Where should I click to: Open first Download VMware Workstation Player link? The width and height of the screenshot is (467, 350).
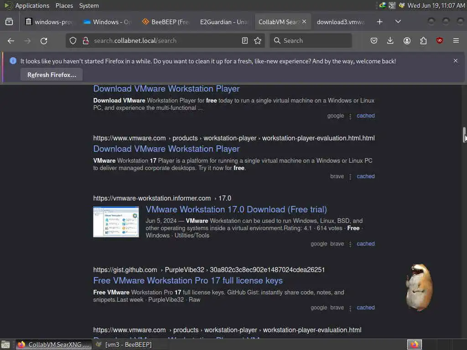pyautogui.click(x=166, y=89)
